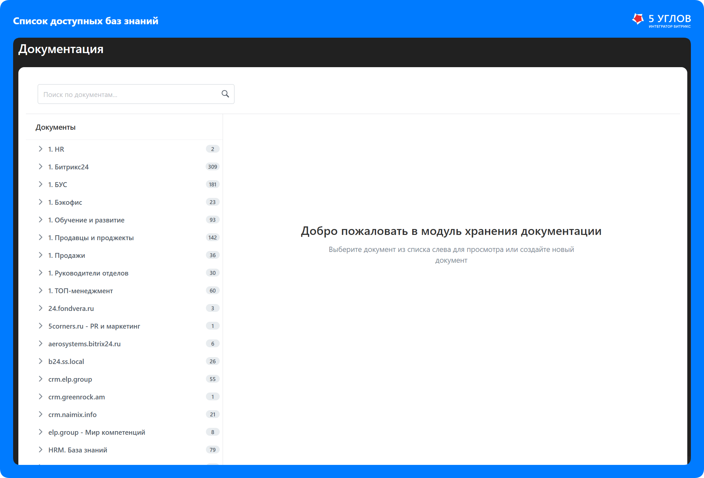This screenshot has width=704, height=478.
Task: Click the search magnifier icon
Action: [x=225, y=94]
